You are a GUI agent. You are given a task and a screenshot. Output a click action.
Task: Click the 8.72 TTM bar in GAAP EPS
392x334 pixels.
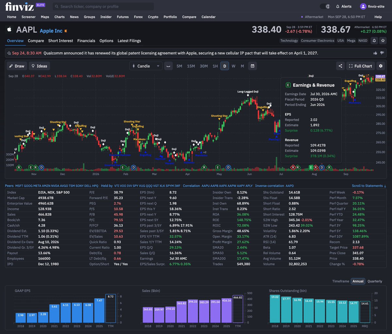pos(110,309)
